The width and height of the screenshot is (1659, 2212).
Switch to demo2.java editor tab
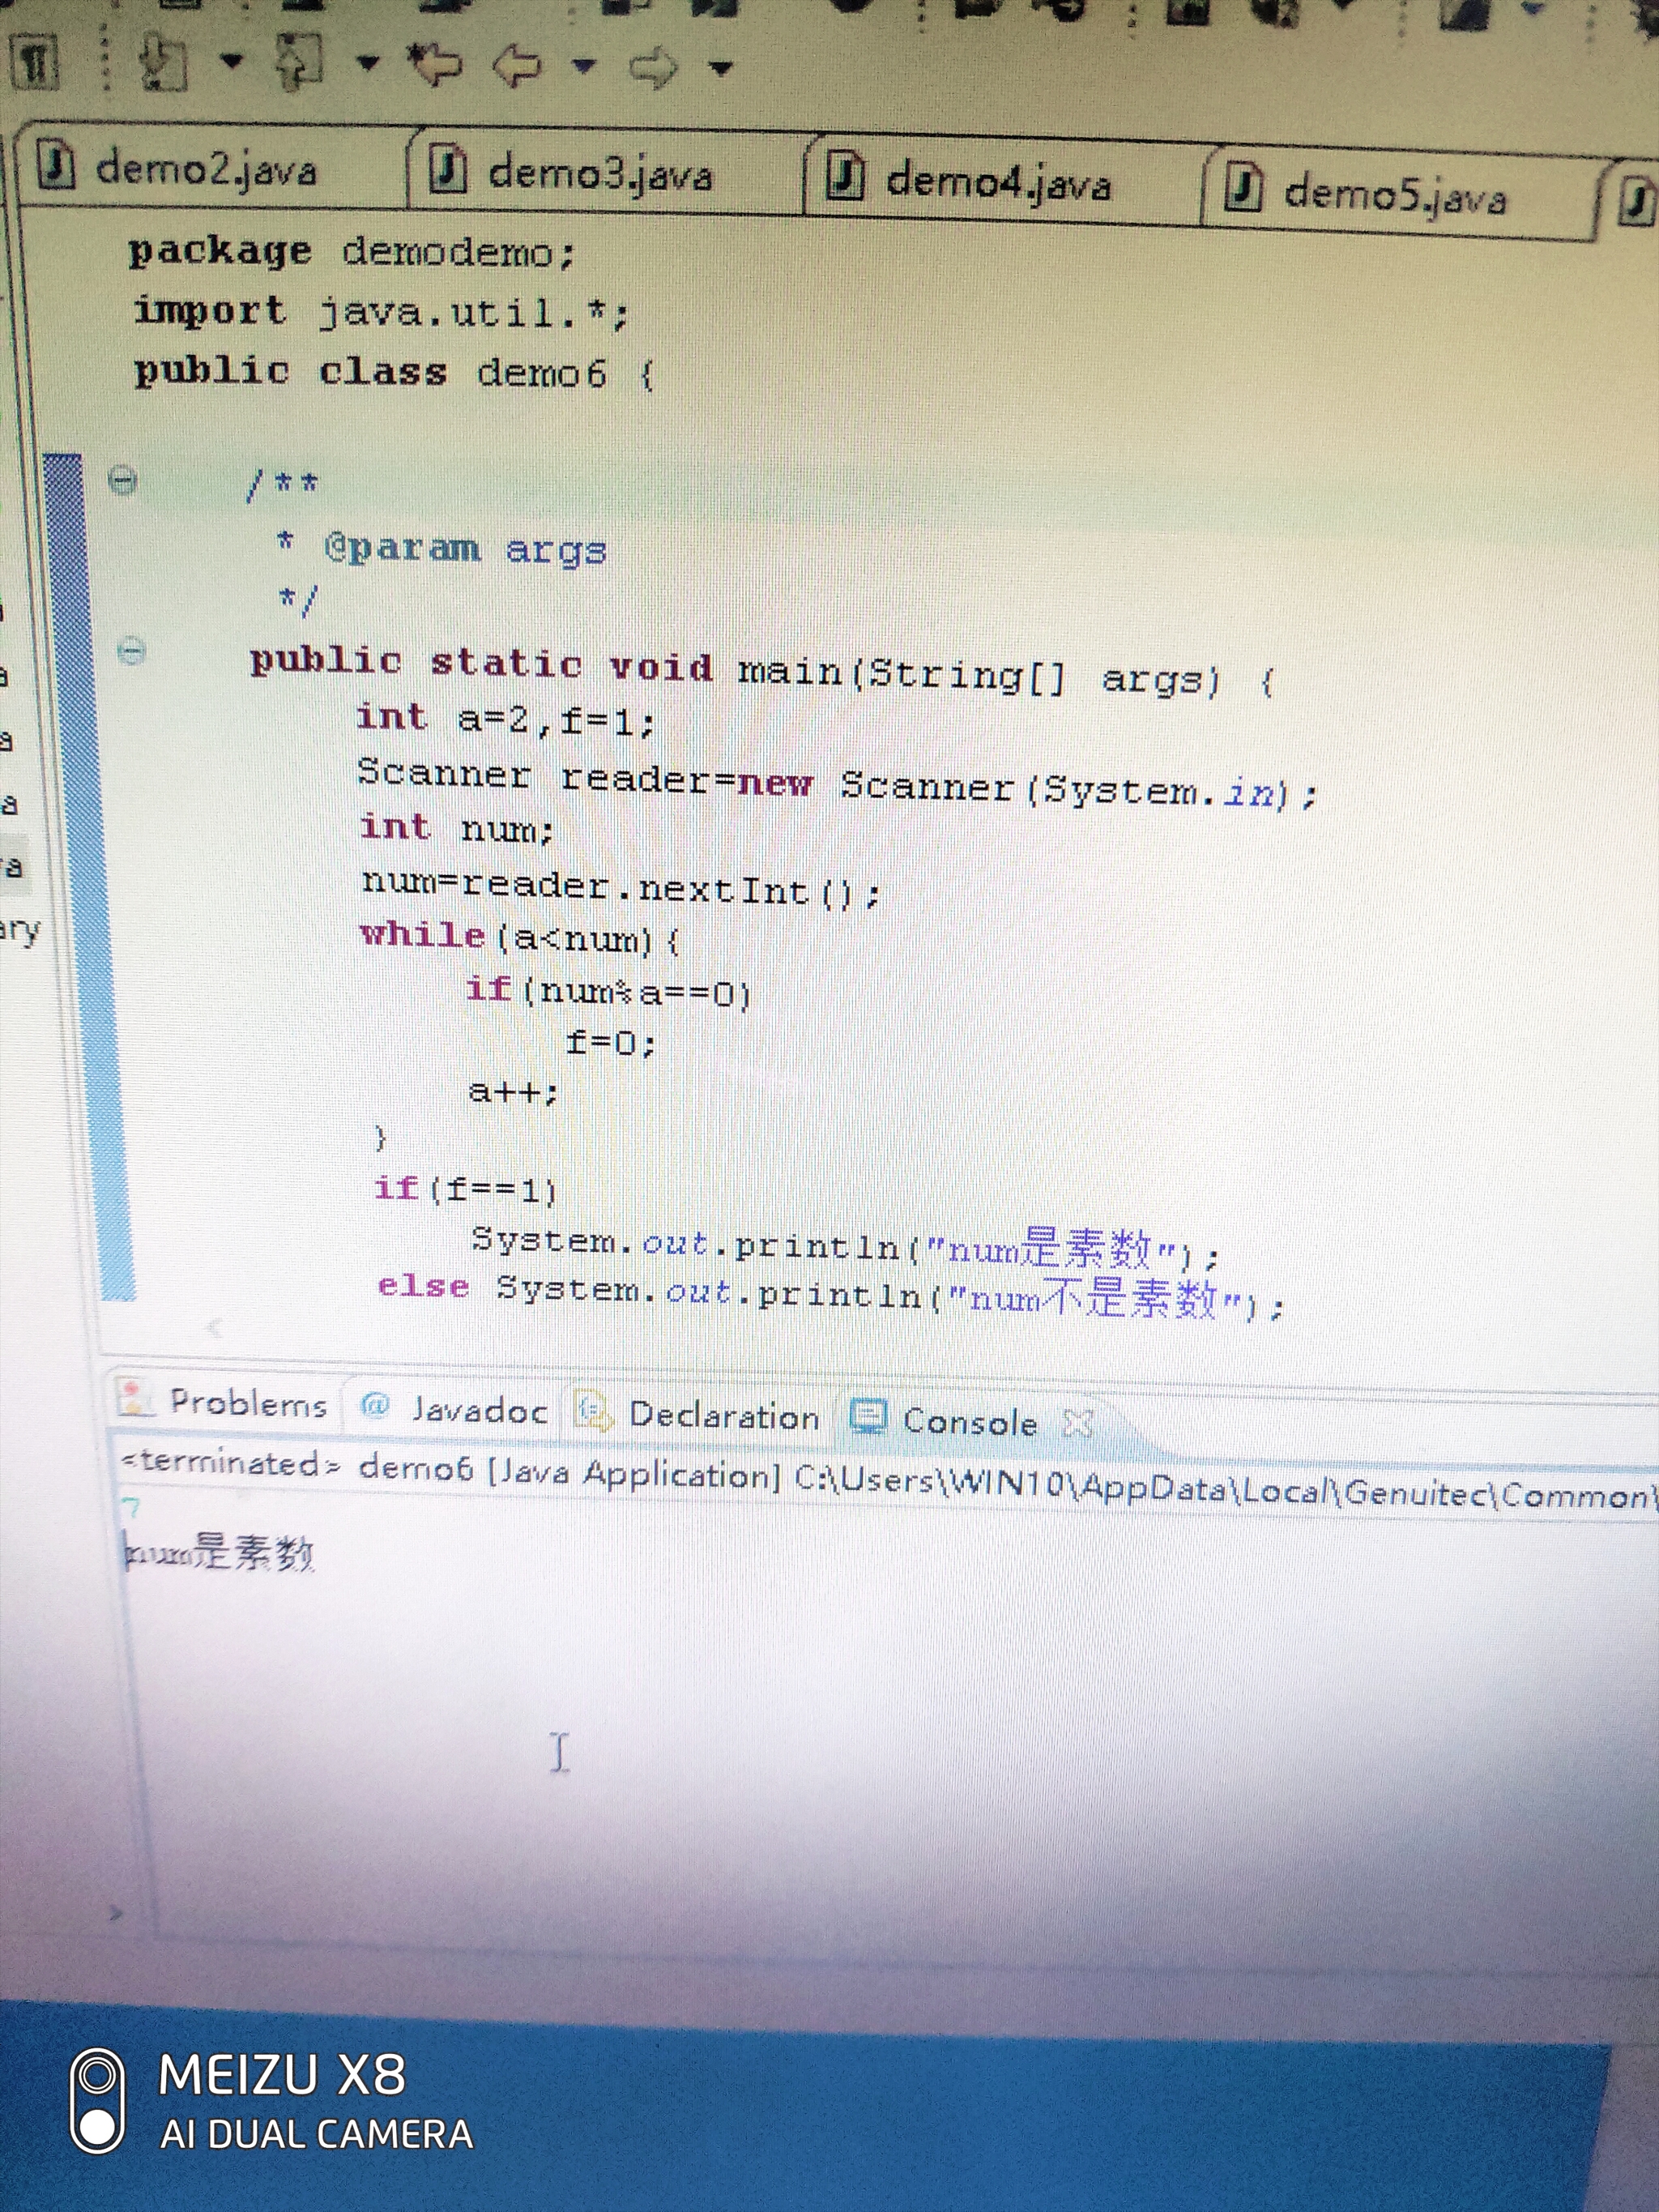point(205,169)
